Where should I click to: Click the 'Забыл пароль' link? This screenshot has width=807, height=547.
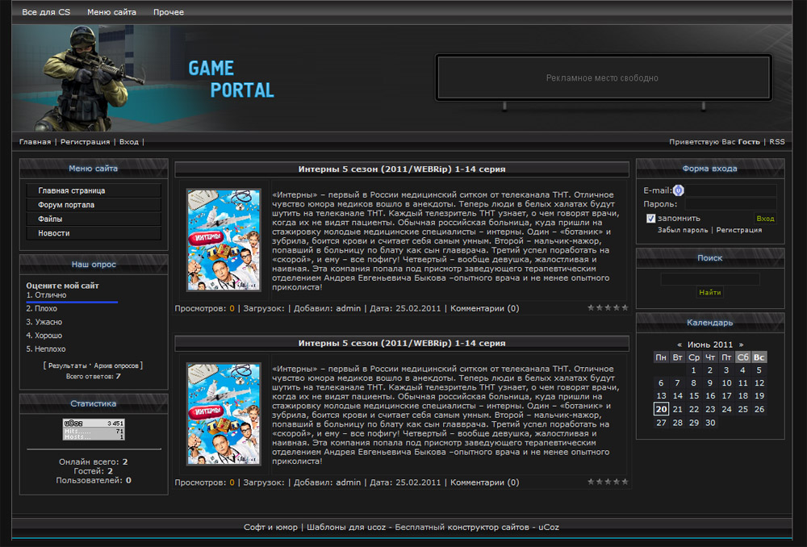click(x=682, y=230)
